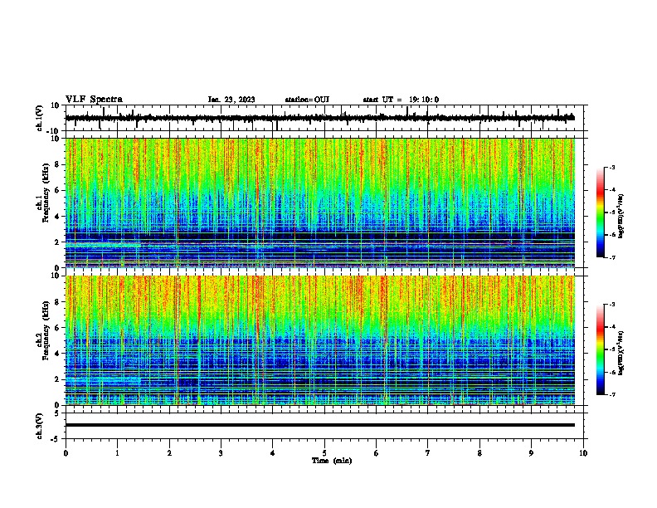
Task: Click the color scale bar beside ch.1 spectrogram
Action: point(601,212)
